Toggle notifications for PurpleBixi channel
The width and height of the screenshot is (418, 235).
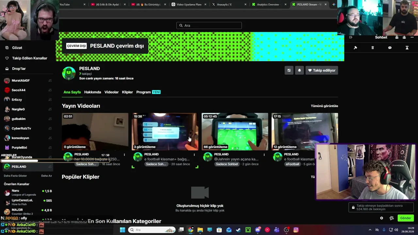pos(50,148)
